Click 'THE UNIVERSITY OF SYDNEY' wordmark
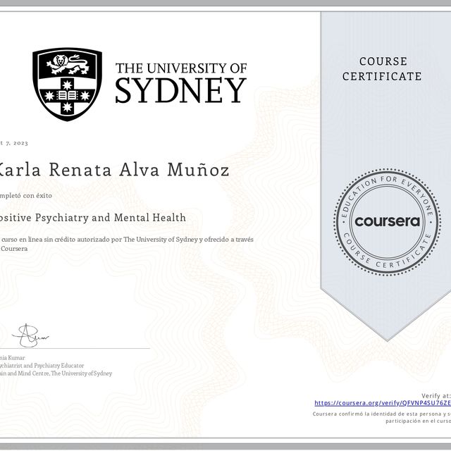The height and width of the screenshot is (451, 451). [181, 83]
